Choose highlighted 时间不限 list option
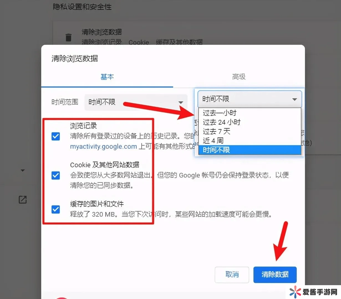This screenshot has width=341, height=299. pos(250,150)
